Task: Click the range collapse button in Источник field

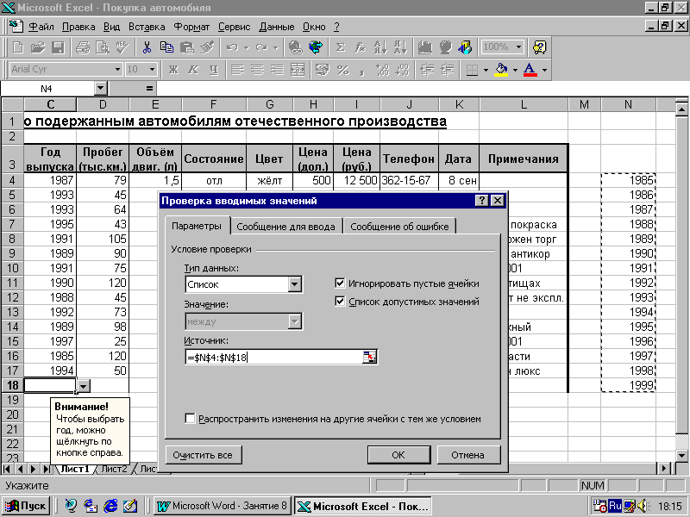Action: [x=369, y=357]
